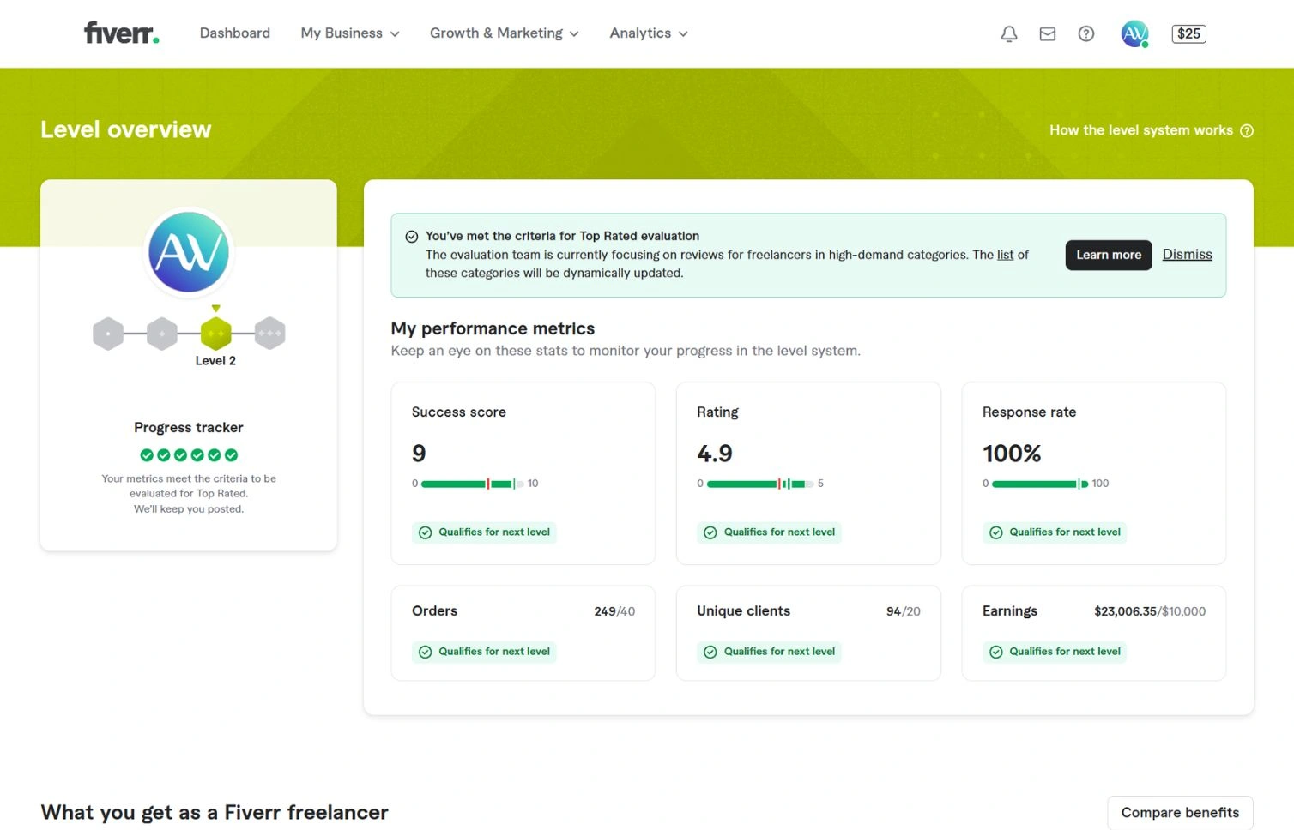The width and height of the screenshot is (1294, 830).
Task: Click the large AW profile picture
Action: (x=189, y=252)
